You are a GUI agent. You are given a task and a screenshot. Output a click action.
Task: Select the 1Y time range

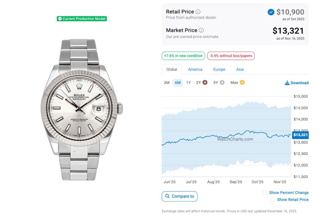[x=188, y=83]
